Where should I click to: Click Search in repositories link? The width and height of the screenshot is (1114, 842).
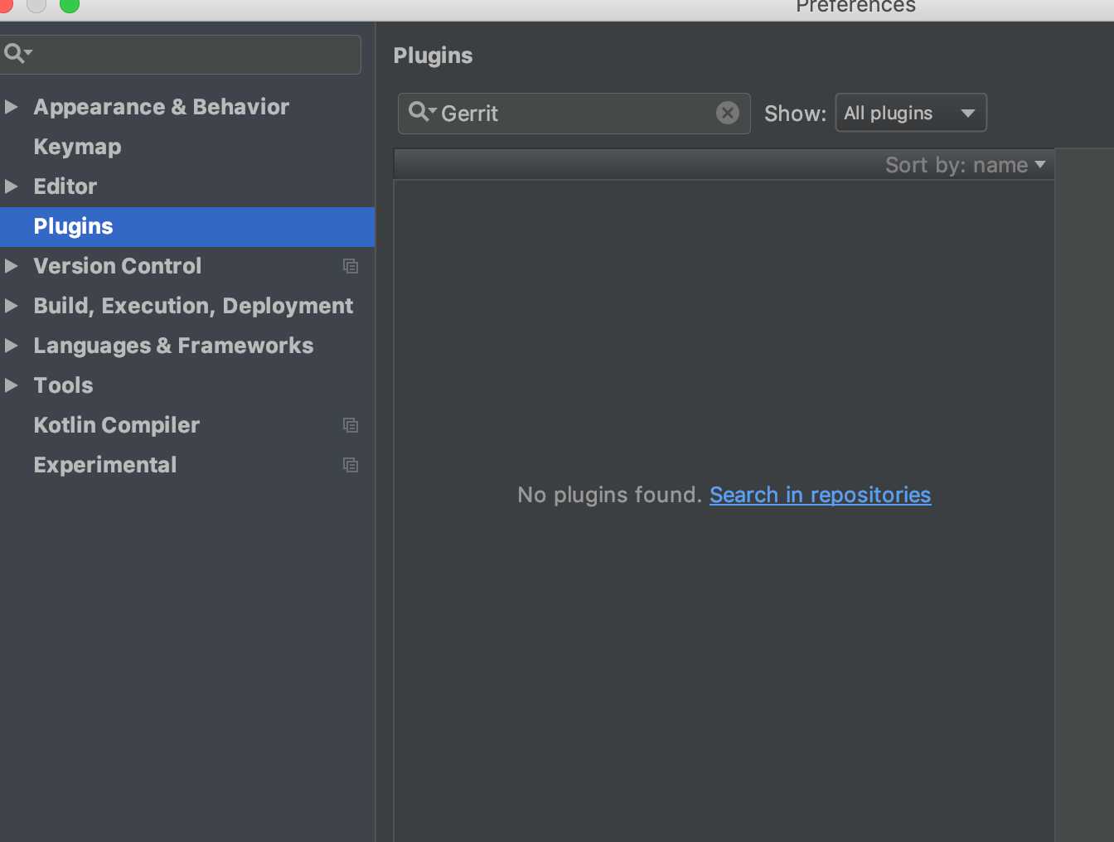tap(820, 495)
